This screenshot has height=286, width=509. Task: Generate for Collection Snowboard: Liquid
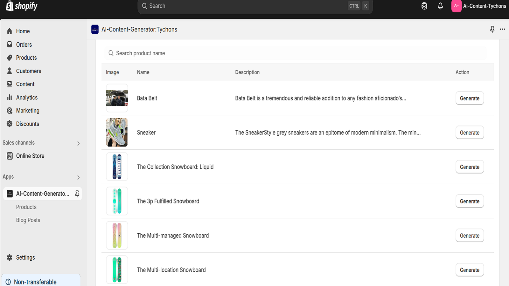(470, 167)
